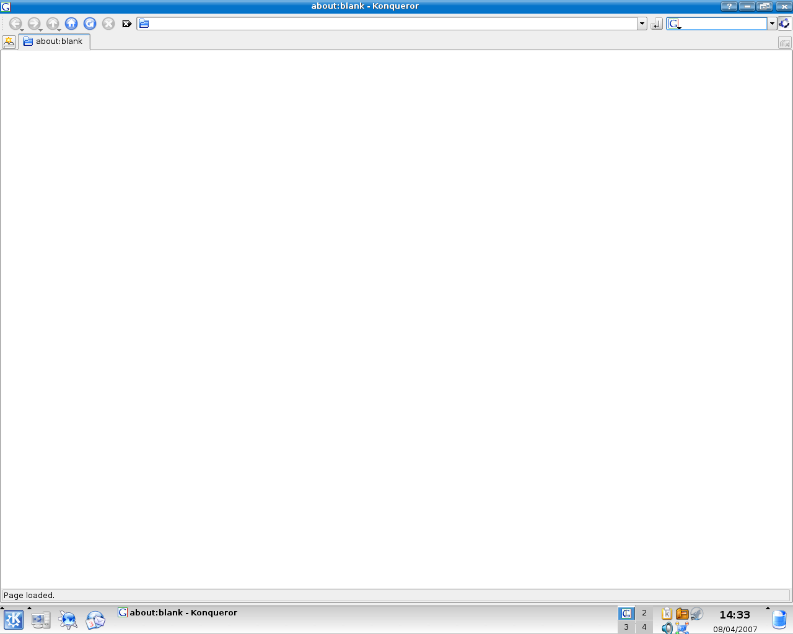Open the volume speaker tray icon
The width and height of the screenshot is (793, 634).
coord(667,628)
